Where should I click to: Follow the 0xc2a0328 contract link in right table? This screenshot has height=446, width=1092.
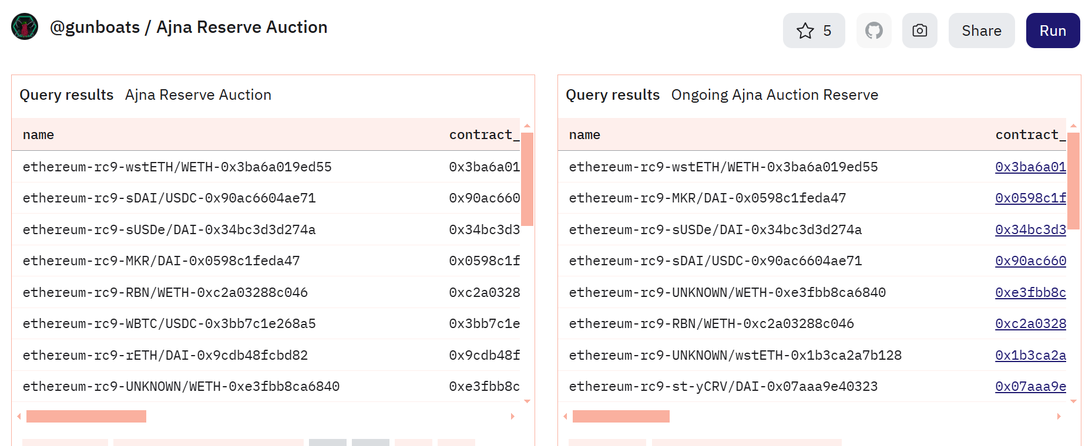(1030, 323)
